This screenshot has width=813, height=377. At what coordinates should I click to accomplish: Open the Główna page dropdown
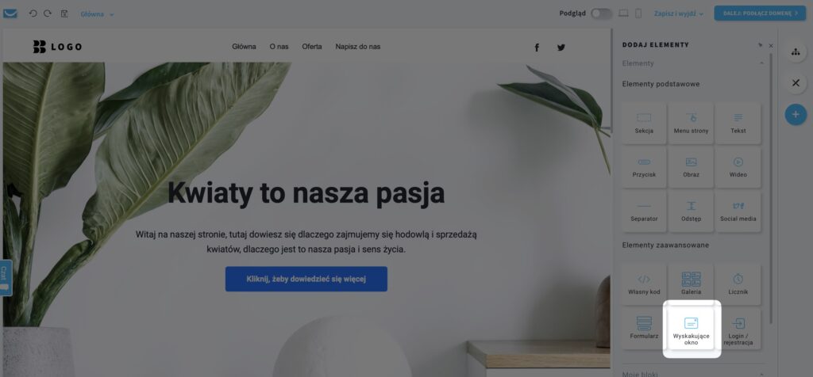click(97, 14)
